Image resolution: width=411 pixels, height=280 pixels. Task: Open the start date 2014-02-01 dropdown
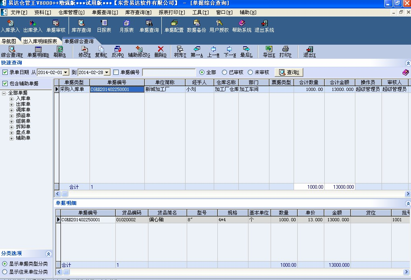tap(66, 72)
